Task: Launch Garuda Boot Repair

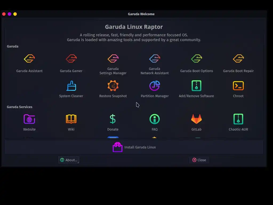Action: (x=238, y=58)
